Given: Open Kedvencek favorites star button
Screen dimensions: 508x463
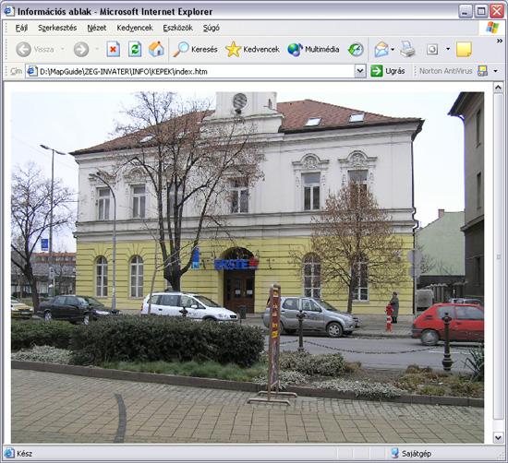Looking at the screenshot, I should [252, 50].
